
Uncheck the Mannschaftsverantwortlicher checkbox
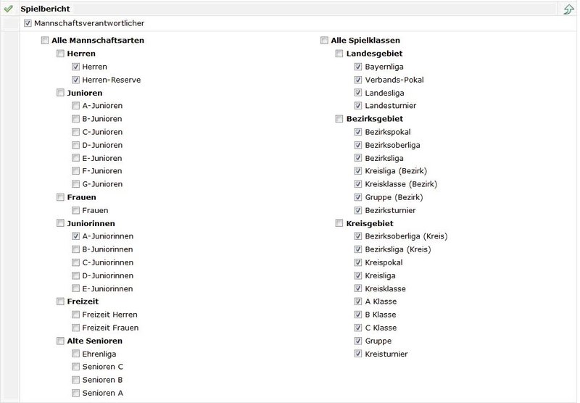(28, 23)
